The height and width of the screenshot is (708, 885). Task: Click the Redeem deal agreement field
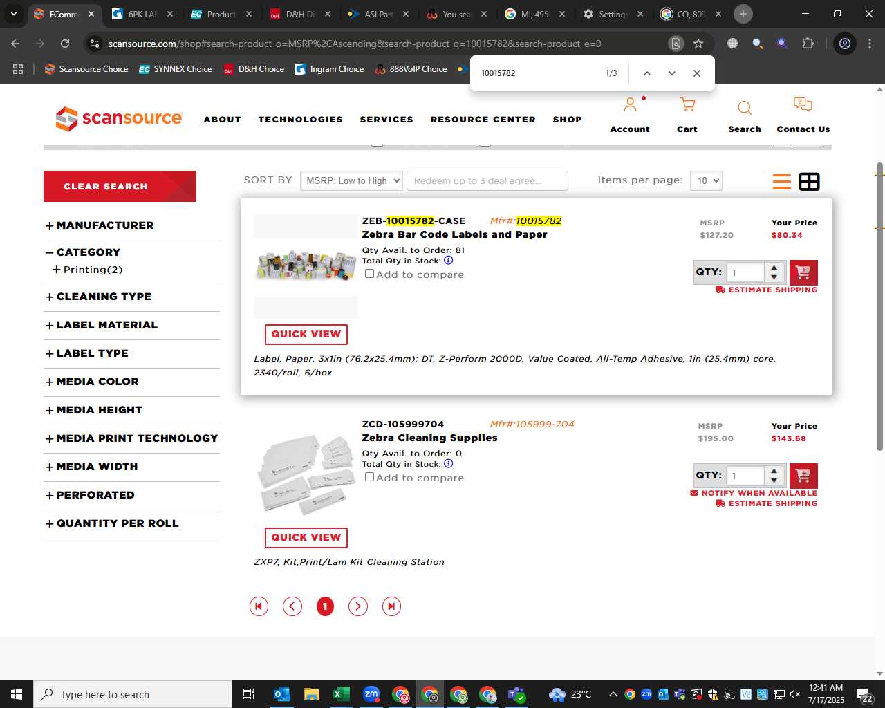point(487,180)
